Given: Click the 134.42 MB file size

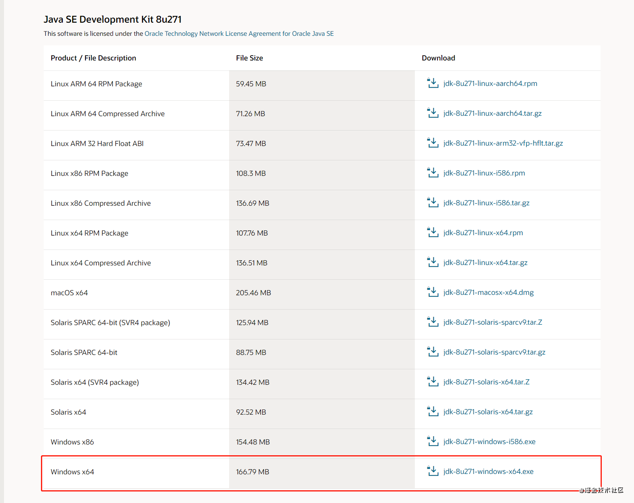Looking at the screenshot, I should [253, 382].
